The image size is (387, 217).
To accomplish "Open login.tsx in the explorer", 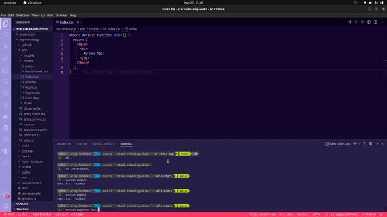I will pos(31,87).
